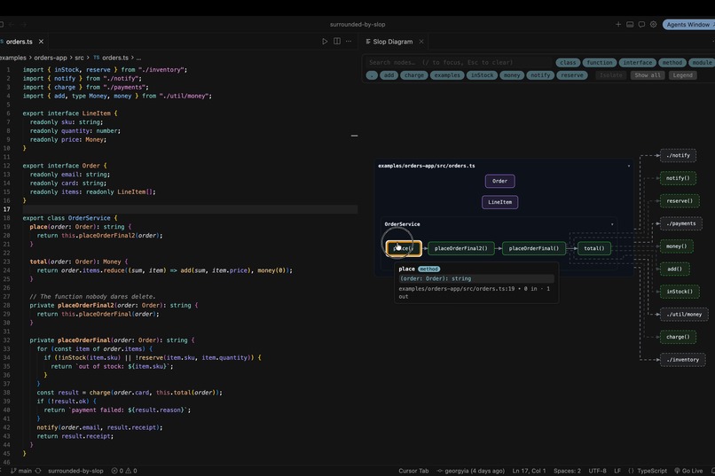Click the orders-app breadcrumb segment
Image resolution: width=715 pixels, height=476 pixels.
(x=51, y=58)
